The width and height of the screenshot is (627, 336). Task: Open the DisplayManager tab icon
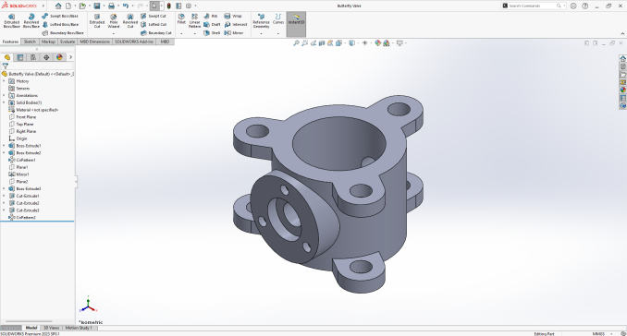pyautogui.click(x=59, y=57)
